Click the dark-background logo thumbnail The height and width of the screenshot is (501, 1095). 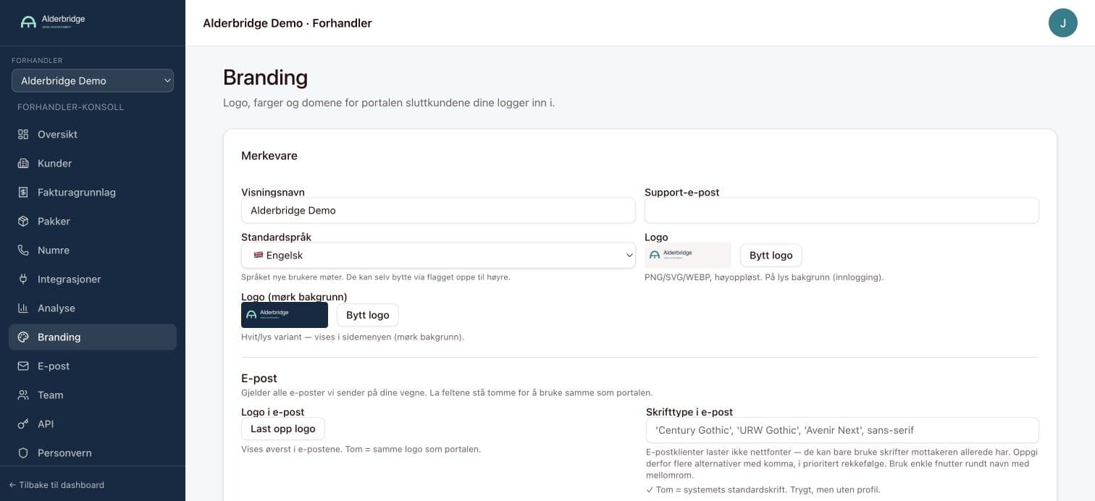coord(285,315)
